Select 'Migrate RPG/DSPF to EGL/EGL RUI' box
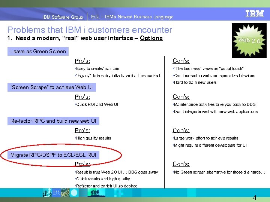 [x=53, y=155]
